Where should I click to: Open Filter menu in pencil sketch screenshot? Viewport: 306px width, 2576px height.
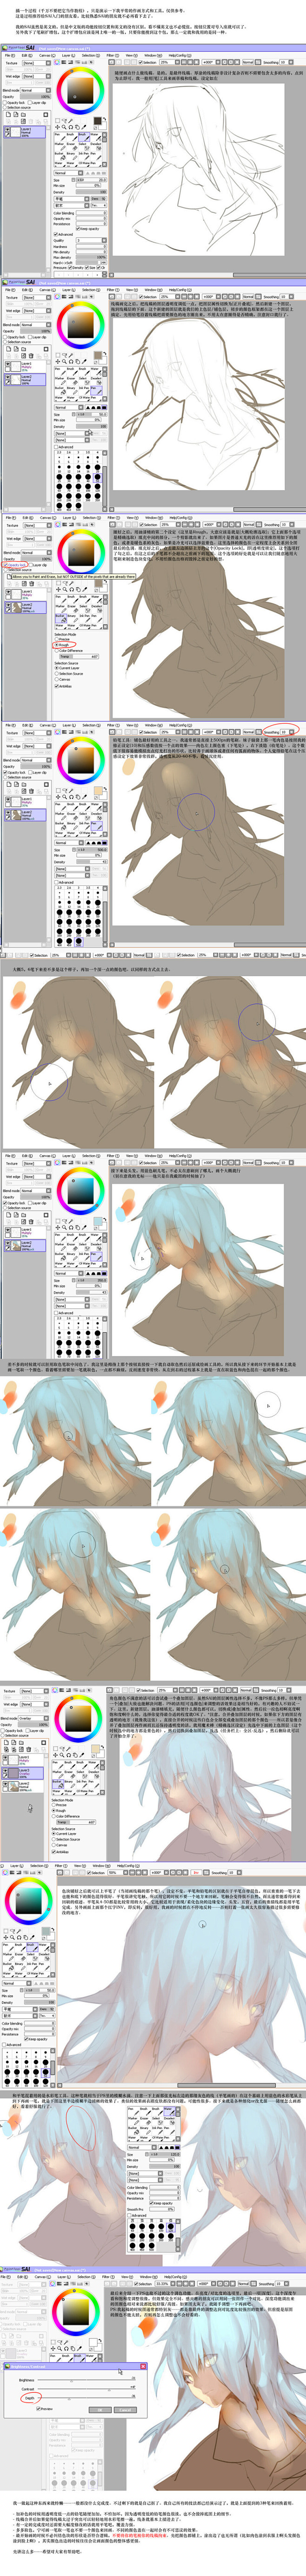(x=113, y=55)
